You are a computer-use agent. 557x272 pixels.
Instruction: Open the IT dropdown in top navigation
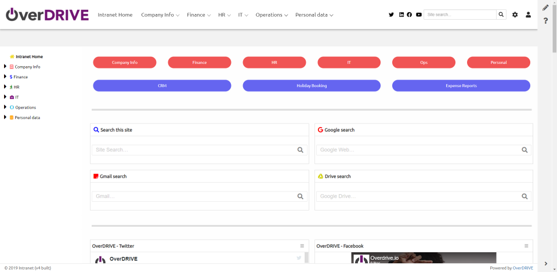pos(243,15)
